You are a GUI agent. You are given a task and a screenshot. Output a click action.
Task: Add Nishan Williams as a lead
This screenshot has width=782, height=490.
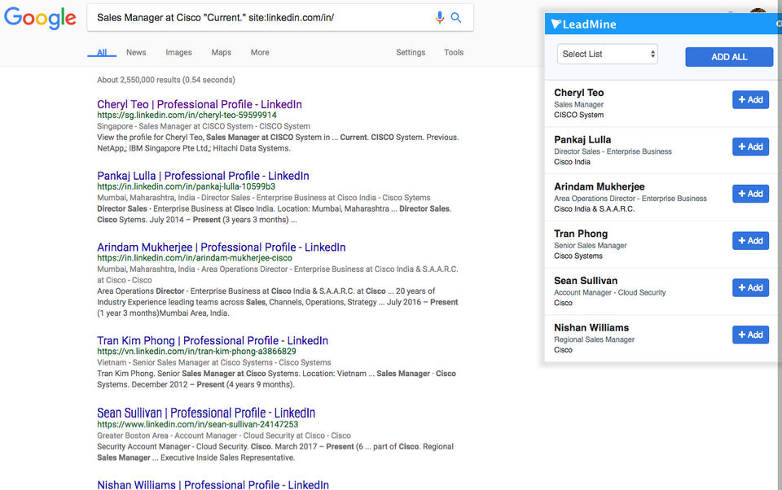(x=750, y=335)
